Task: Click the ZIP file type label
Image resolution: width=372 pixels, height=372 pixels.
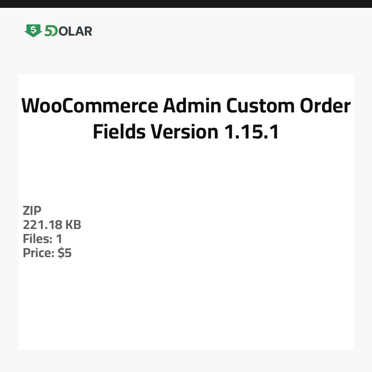Action: coord(32,211)
